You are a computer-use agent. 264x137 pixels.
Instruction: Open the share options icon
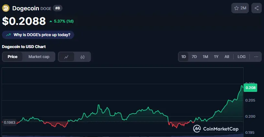coord(257,8)
